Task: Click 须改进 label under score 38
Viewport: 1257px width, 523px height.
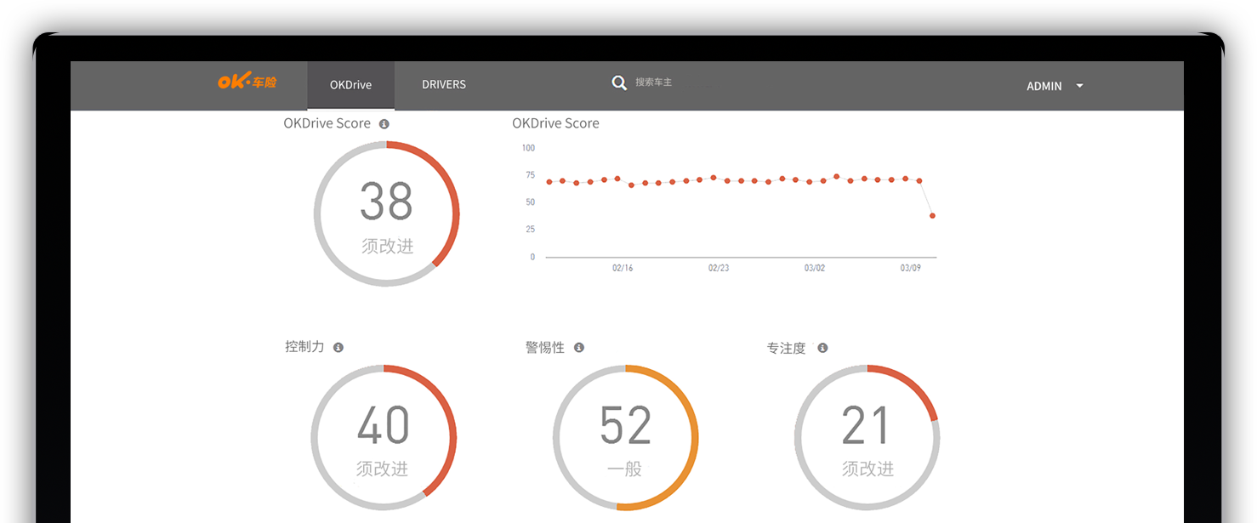Action: [387, 246]
